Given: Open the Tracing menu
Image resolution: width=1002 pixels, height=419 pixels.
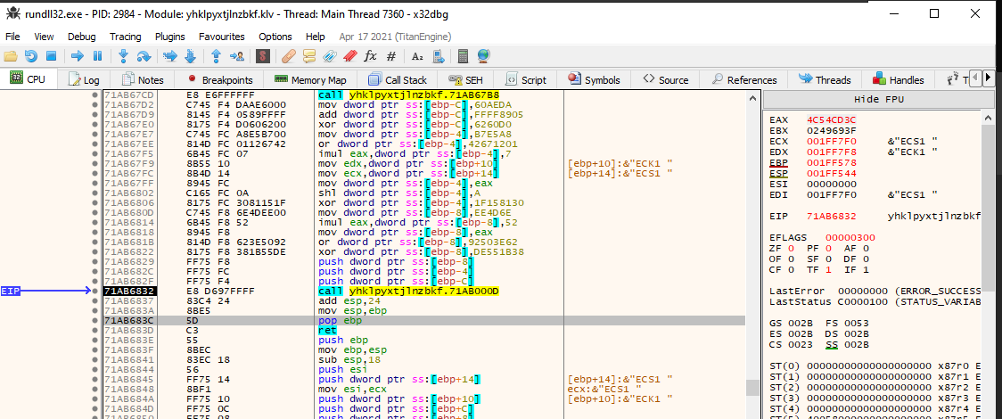Looking at the screenshot, I should (x=125, y=37).
